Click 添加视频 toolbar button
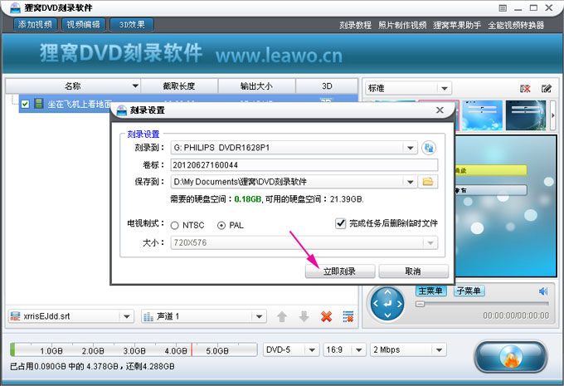Image resolution: width=564 pixels, height=386 pixels. [x=35, y=24]
